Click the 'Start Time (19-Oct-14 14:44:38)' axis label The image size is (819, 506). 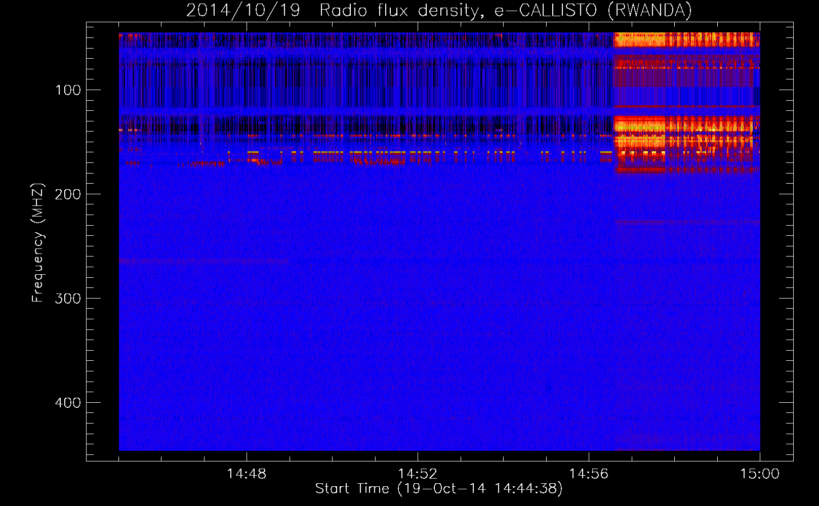(439, 489)
